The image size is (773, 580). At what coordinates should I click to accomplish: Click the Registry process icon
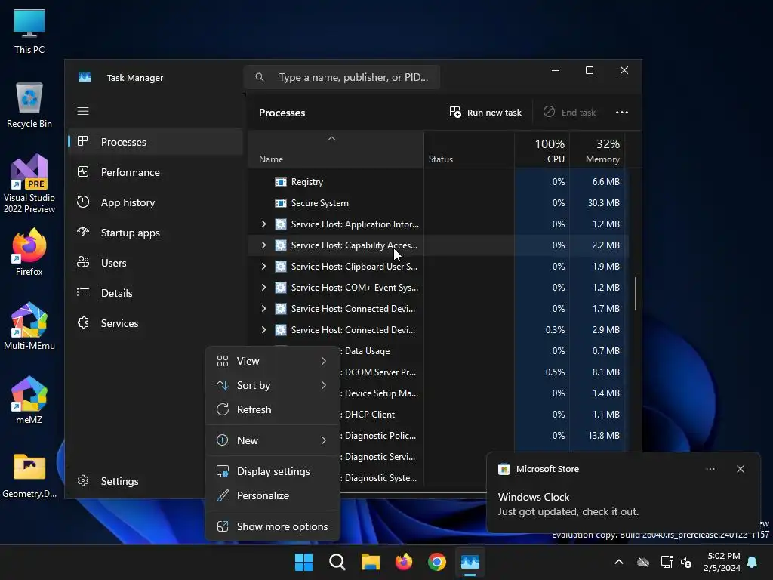pos(281,182)
